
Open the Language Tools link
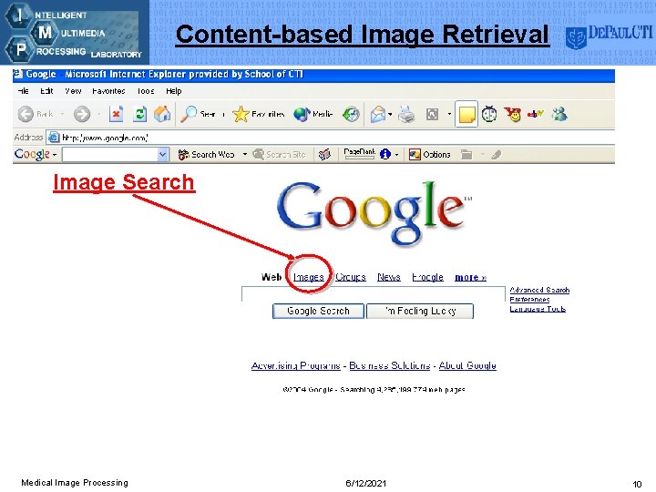pos(538,309)
